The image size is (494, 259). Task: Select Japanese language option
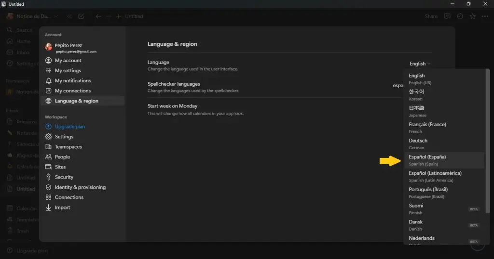pos(444,111)
